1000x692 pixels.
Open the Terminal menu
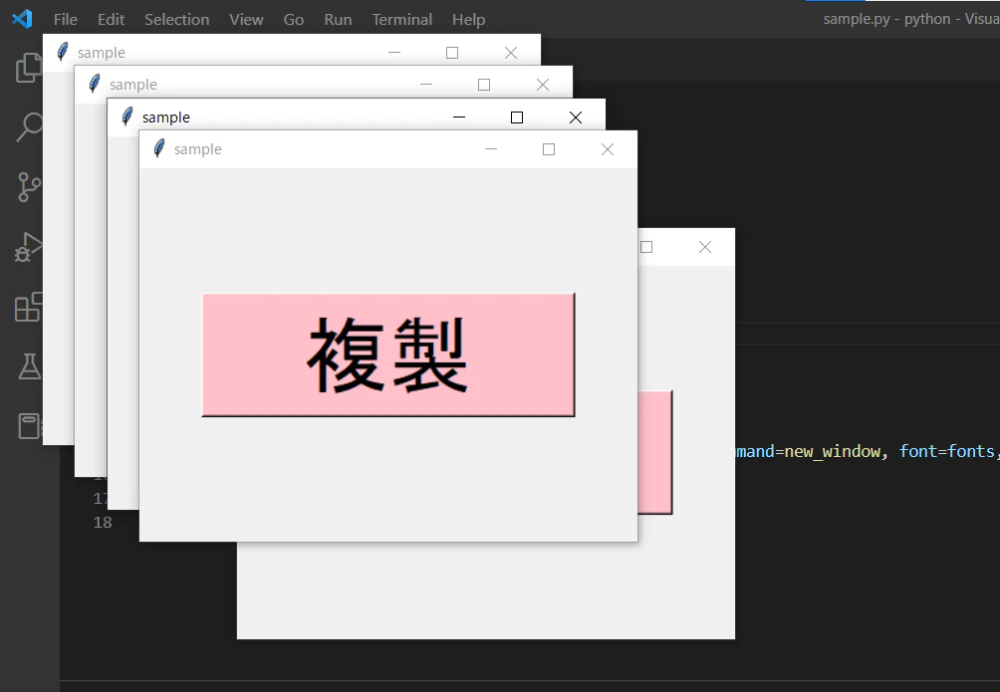(401, 19)
